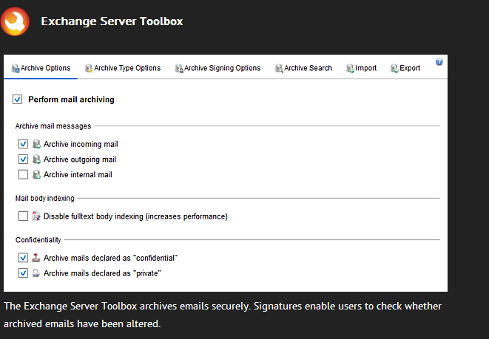Switch to Archive Type Options tab
489x339 pixels.
point(123,68)
